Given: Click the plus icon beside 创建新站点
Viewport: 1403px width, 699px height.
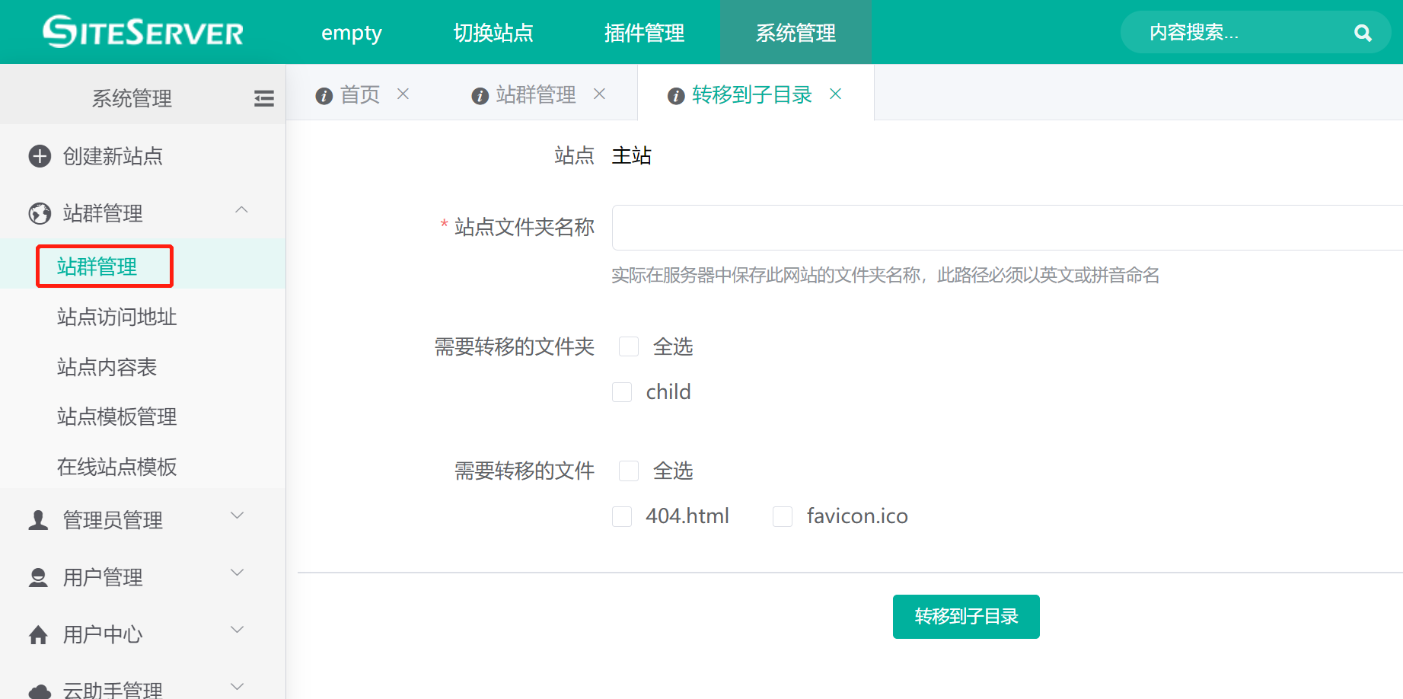Looking at the screenshot, I should click(39, 156).
